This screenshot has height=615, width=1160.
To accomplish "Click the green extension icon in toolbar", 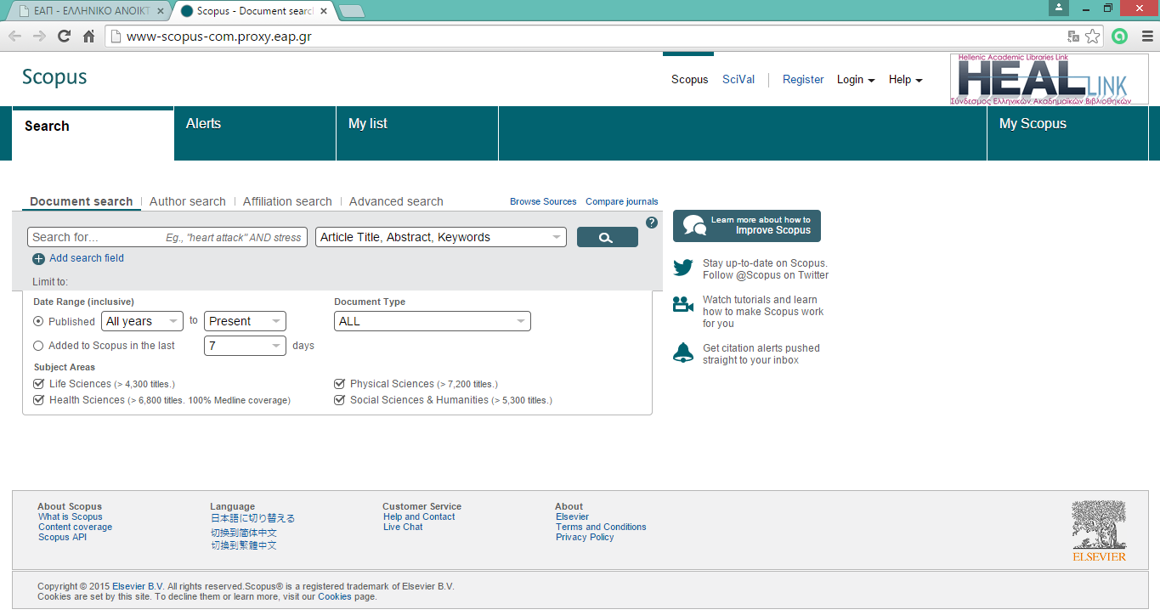I will (1119, 37).
